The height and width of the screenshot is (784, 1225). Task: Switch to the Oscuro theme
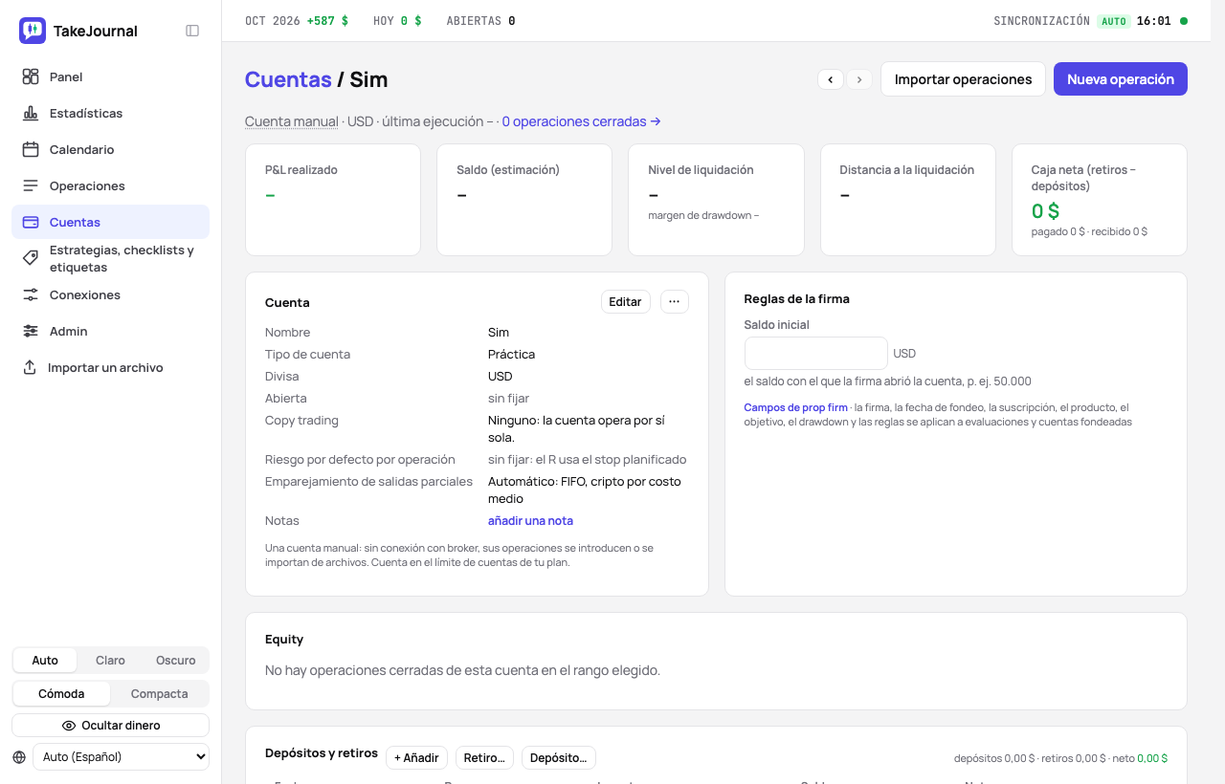(176, 661)
